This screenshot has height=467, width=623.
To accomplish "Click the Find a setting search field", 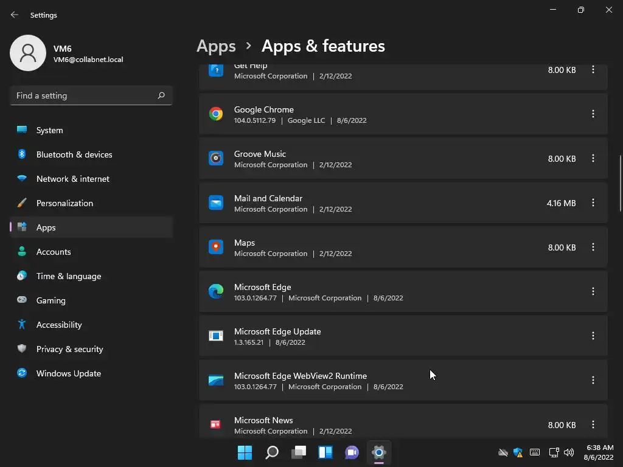I will [91, 95].
